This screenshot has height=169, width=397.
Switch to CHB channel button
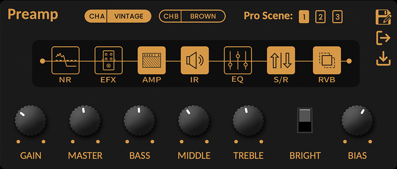pos(170,16)
